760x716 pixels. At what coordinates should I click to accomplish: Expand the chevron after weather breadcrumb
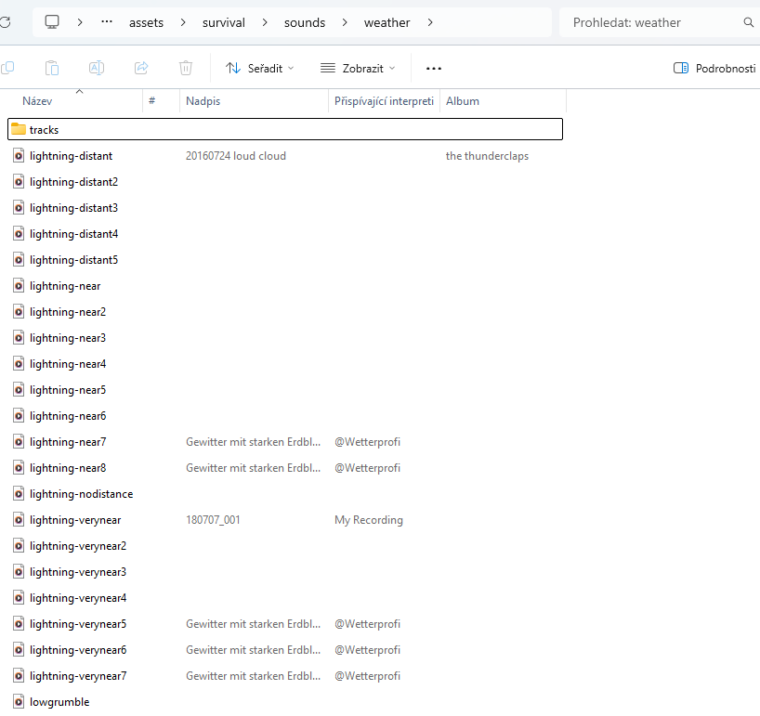pos(430,22)
